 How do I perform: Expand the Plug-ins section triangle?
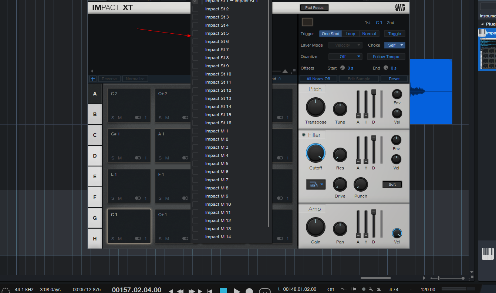tap(482, 24)
